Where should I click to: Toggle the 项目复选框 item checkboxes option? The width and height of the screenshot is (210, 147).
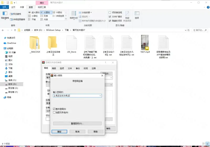(110, 12)
